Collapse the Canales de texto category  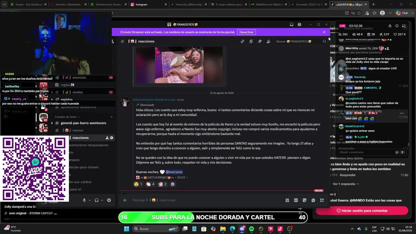pos(67,117)
